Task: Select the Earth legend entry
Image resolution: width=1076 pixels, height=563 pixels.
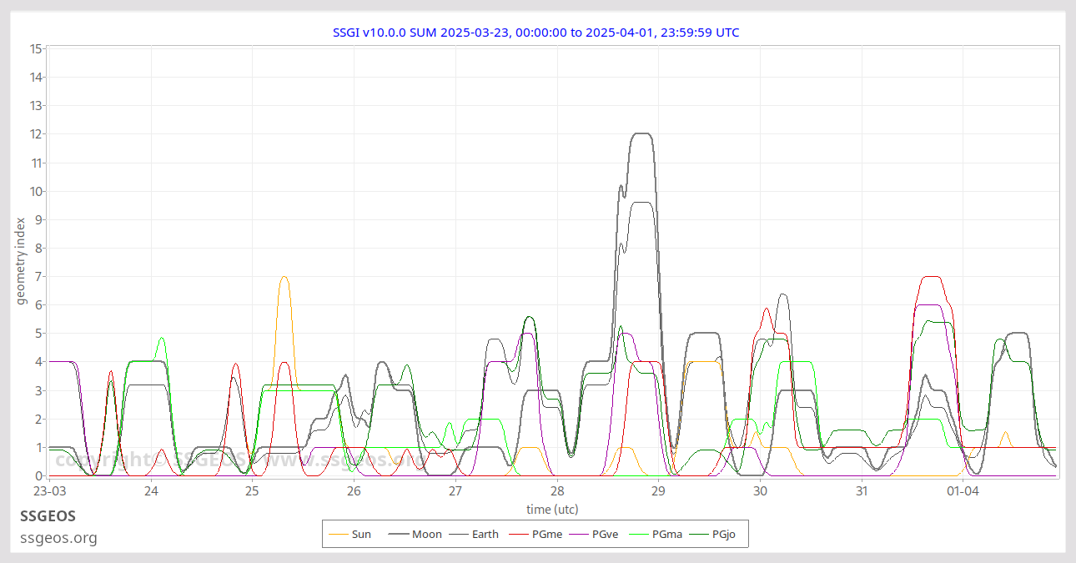Action: [x=474, y=534]
